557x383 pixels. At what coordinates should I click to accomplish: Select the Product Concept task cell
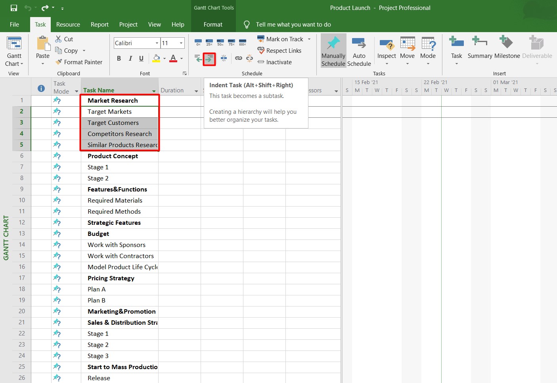click(113, 156)
